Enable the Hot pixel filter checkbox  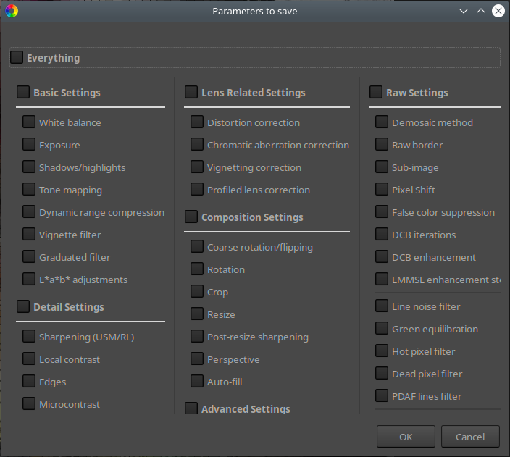click(382, 351)
